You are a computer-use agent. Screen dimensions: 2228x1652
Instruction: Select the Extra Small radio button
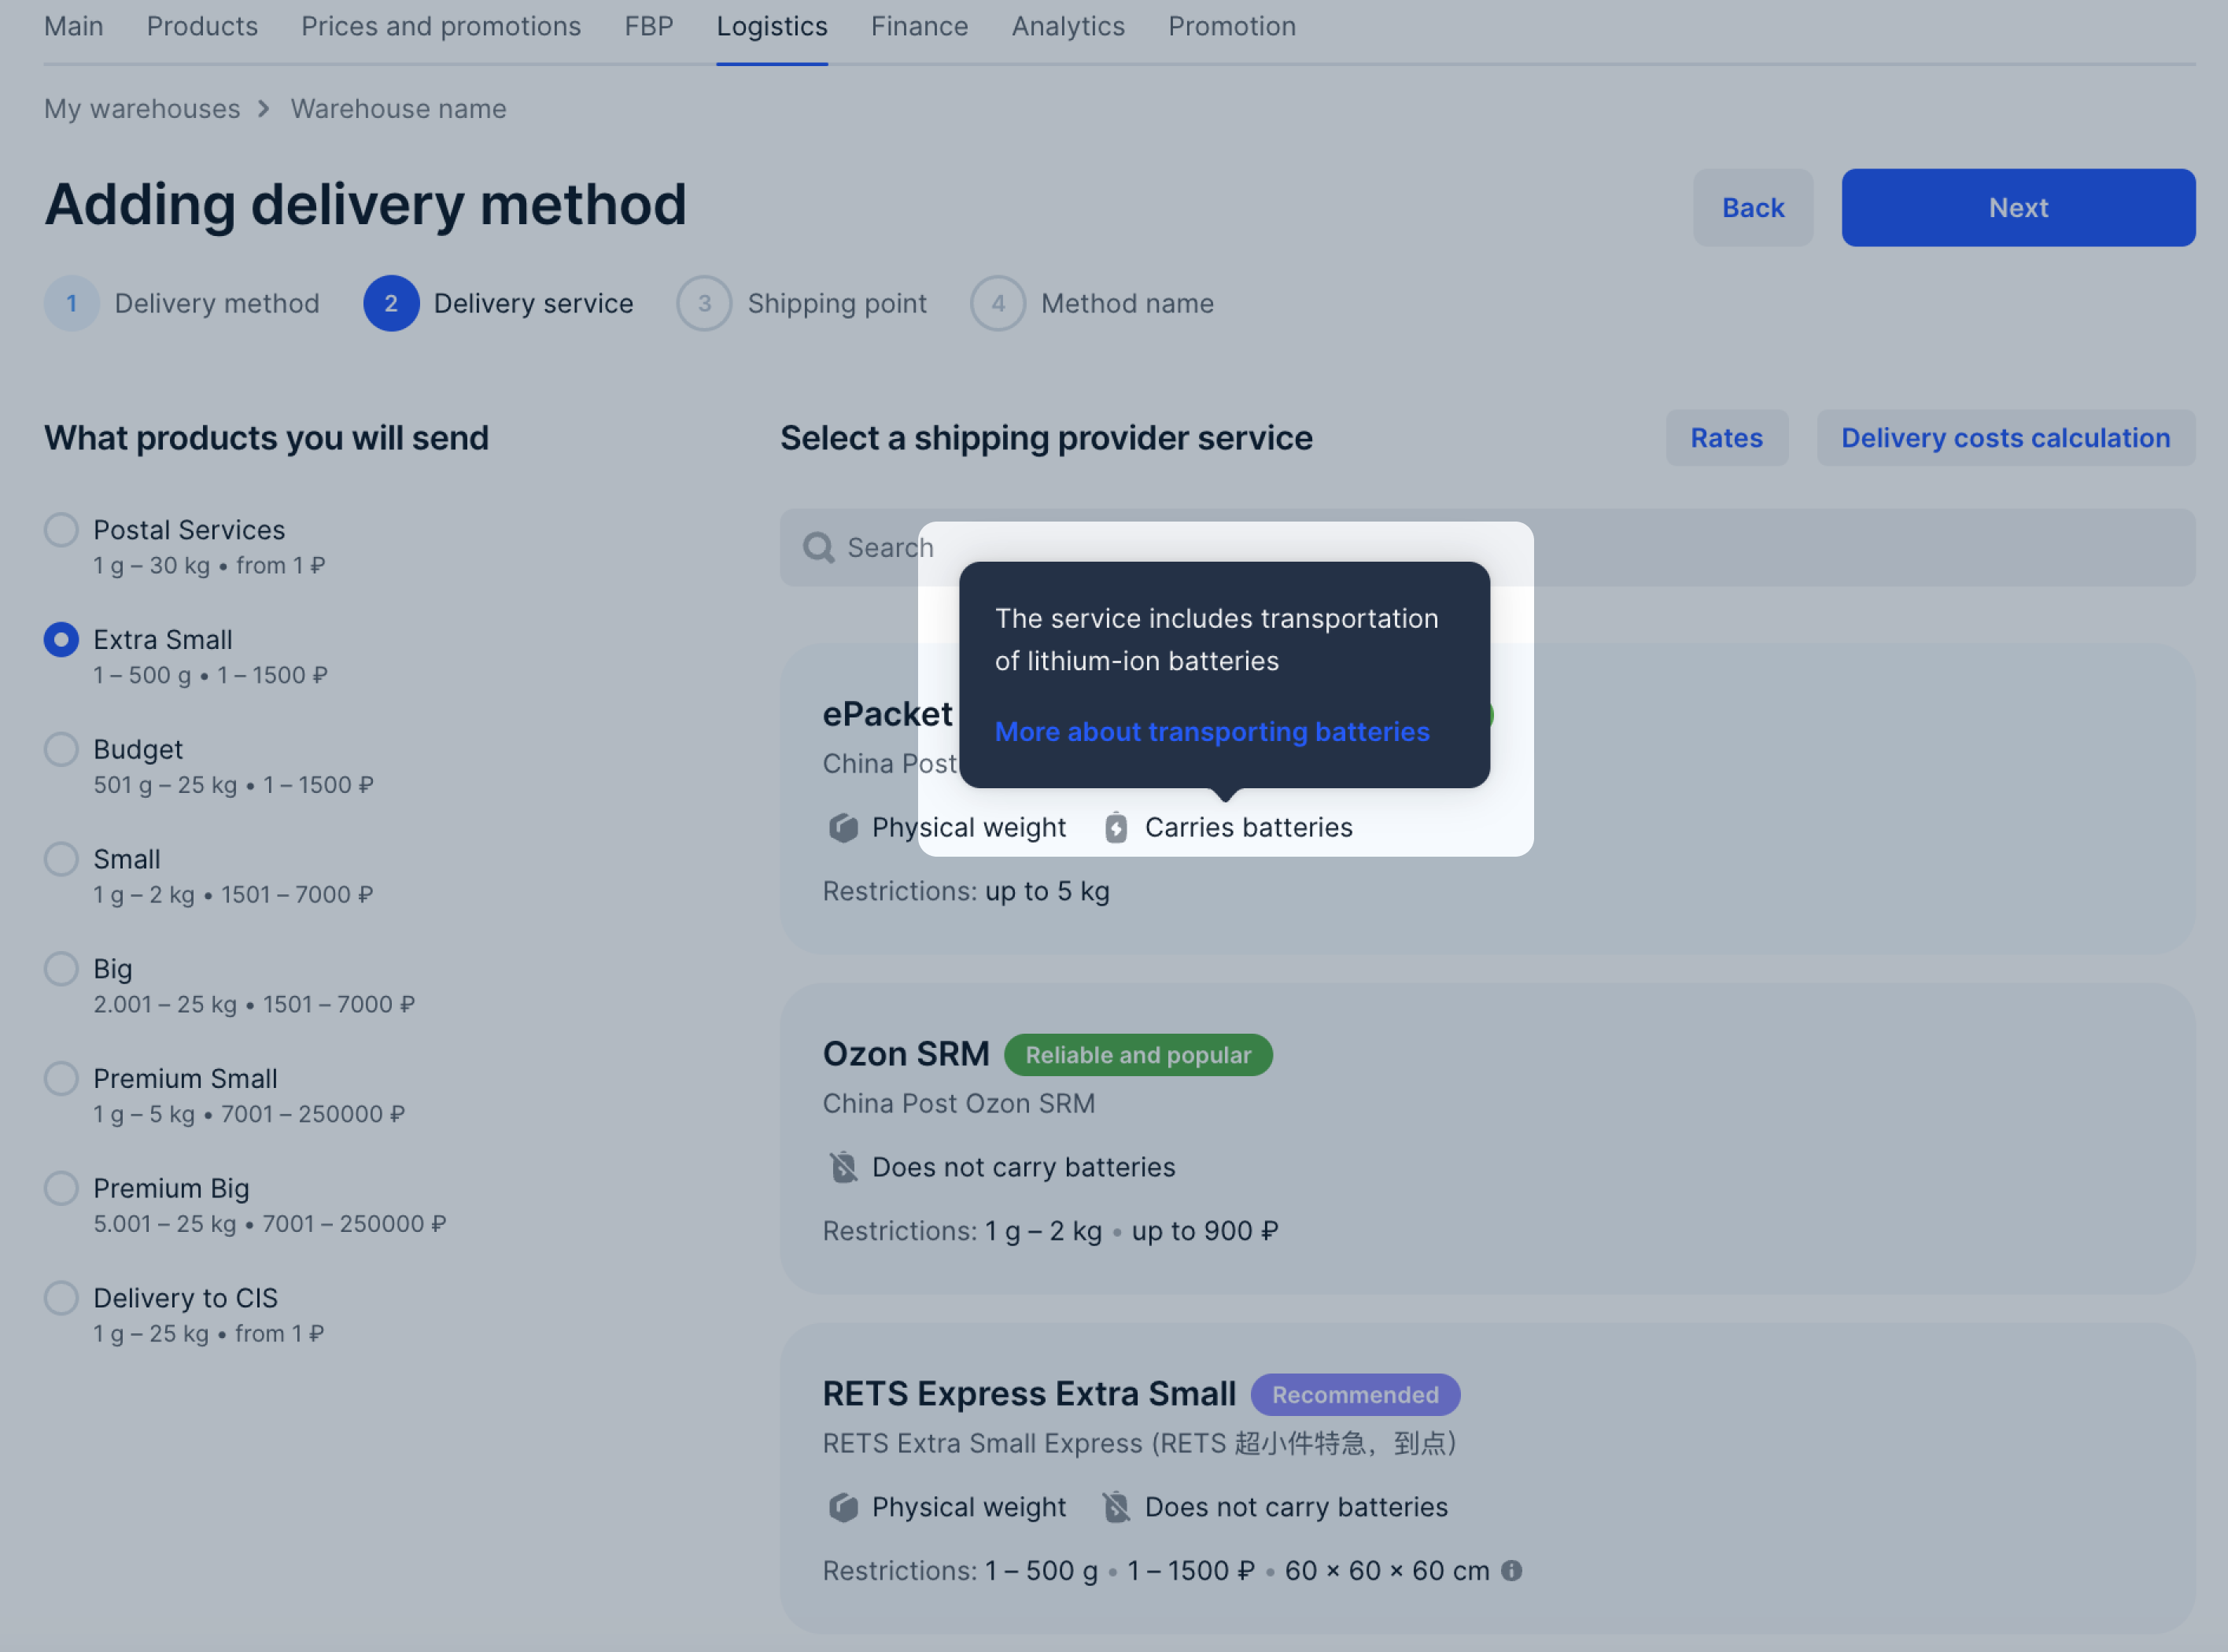61,640
